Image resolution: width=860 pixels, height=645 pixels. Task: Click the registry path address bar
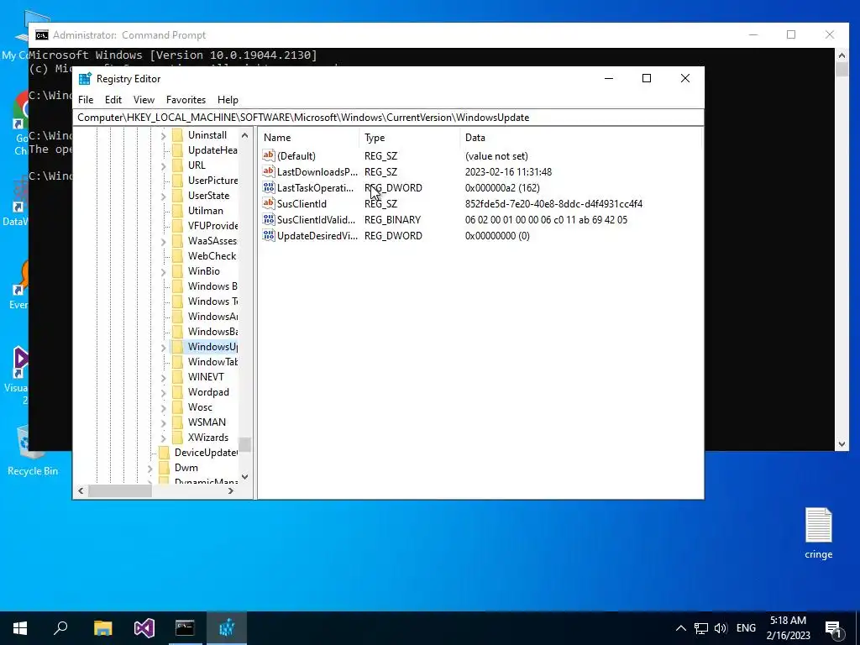tap(388, 118)
